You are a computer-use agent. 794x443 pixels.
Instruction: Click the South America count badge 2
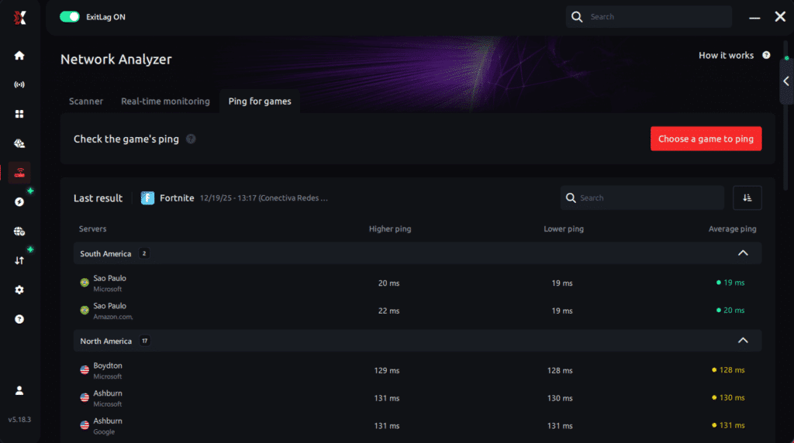pos(143,253)
